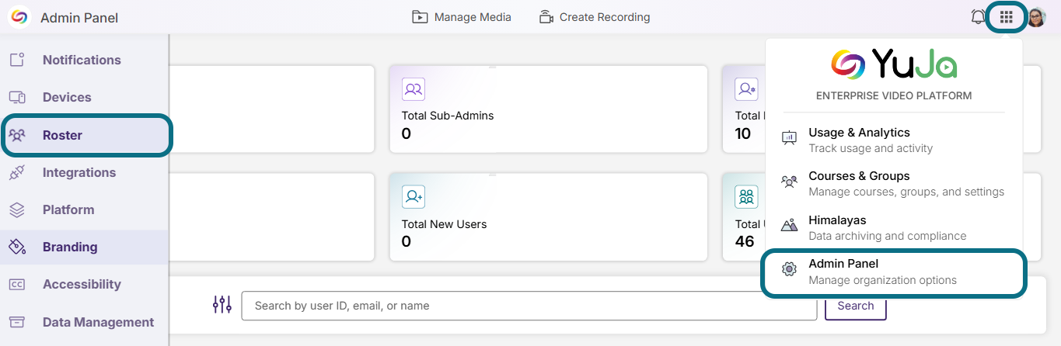Image resolution: width=1061 pixels, height=346 pixels.
Task: Click 'ENTERPRISE VIDEO PLATFORM' caption
Action: point(894,95)
